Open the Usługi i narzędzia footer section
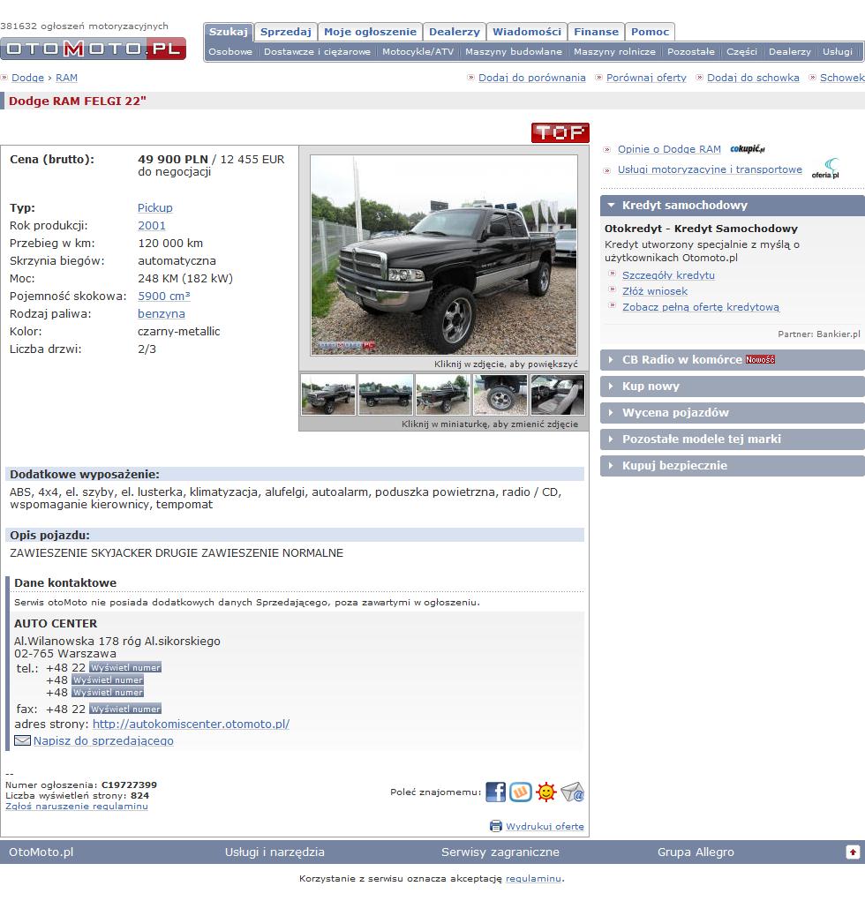Screen dimensions: 865x901 click(x=275, y=852)
